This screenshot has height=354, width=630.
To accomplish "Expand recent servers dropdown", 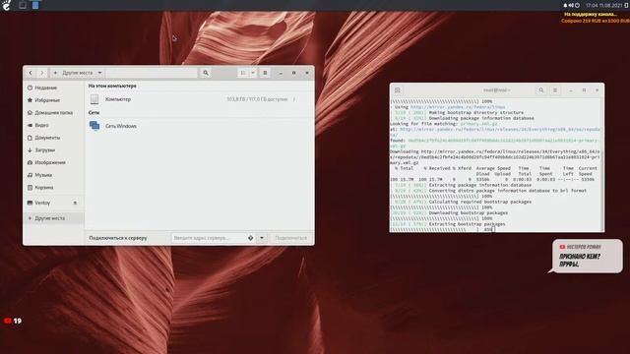I will point(262,238).
